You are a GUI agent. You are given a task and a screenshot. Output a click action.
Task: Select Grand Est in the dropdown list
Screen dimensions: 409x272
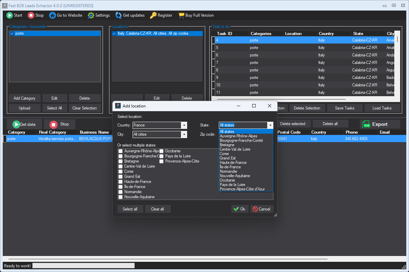[x=228, y=158]
